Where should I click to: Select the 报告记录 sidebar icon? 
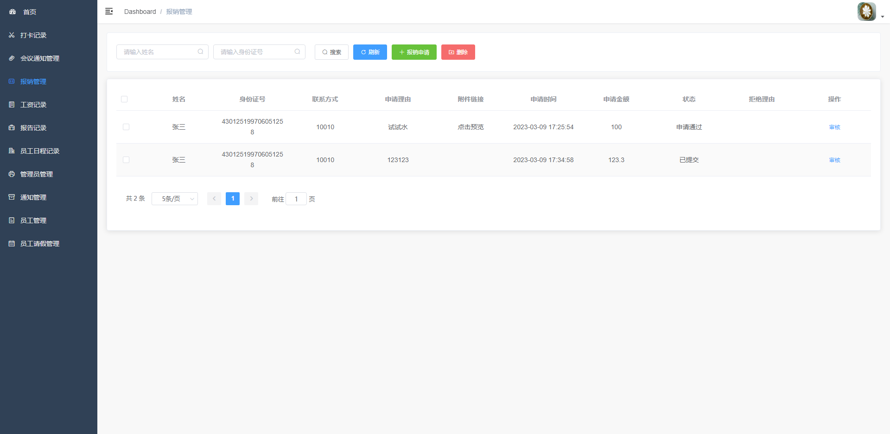point(11,127)
